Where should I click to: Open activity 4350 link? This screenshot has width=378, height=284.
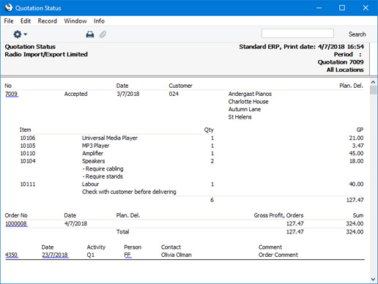pos(12,255)
